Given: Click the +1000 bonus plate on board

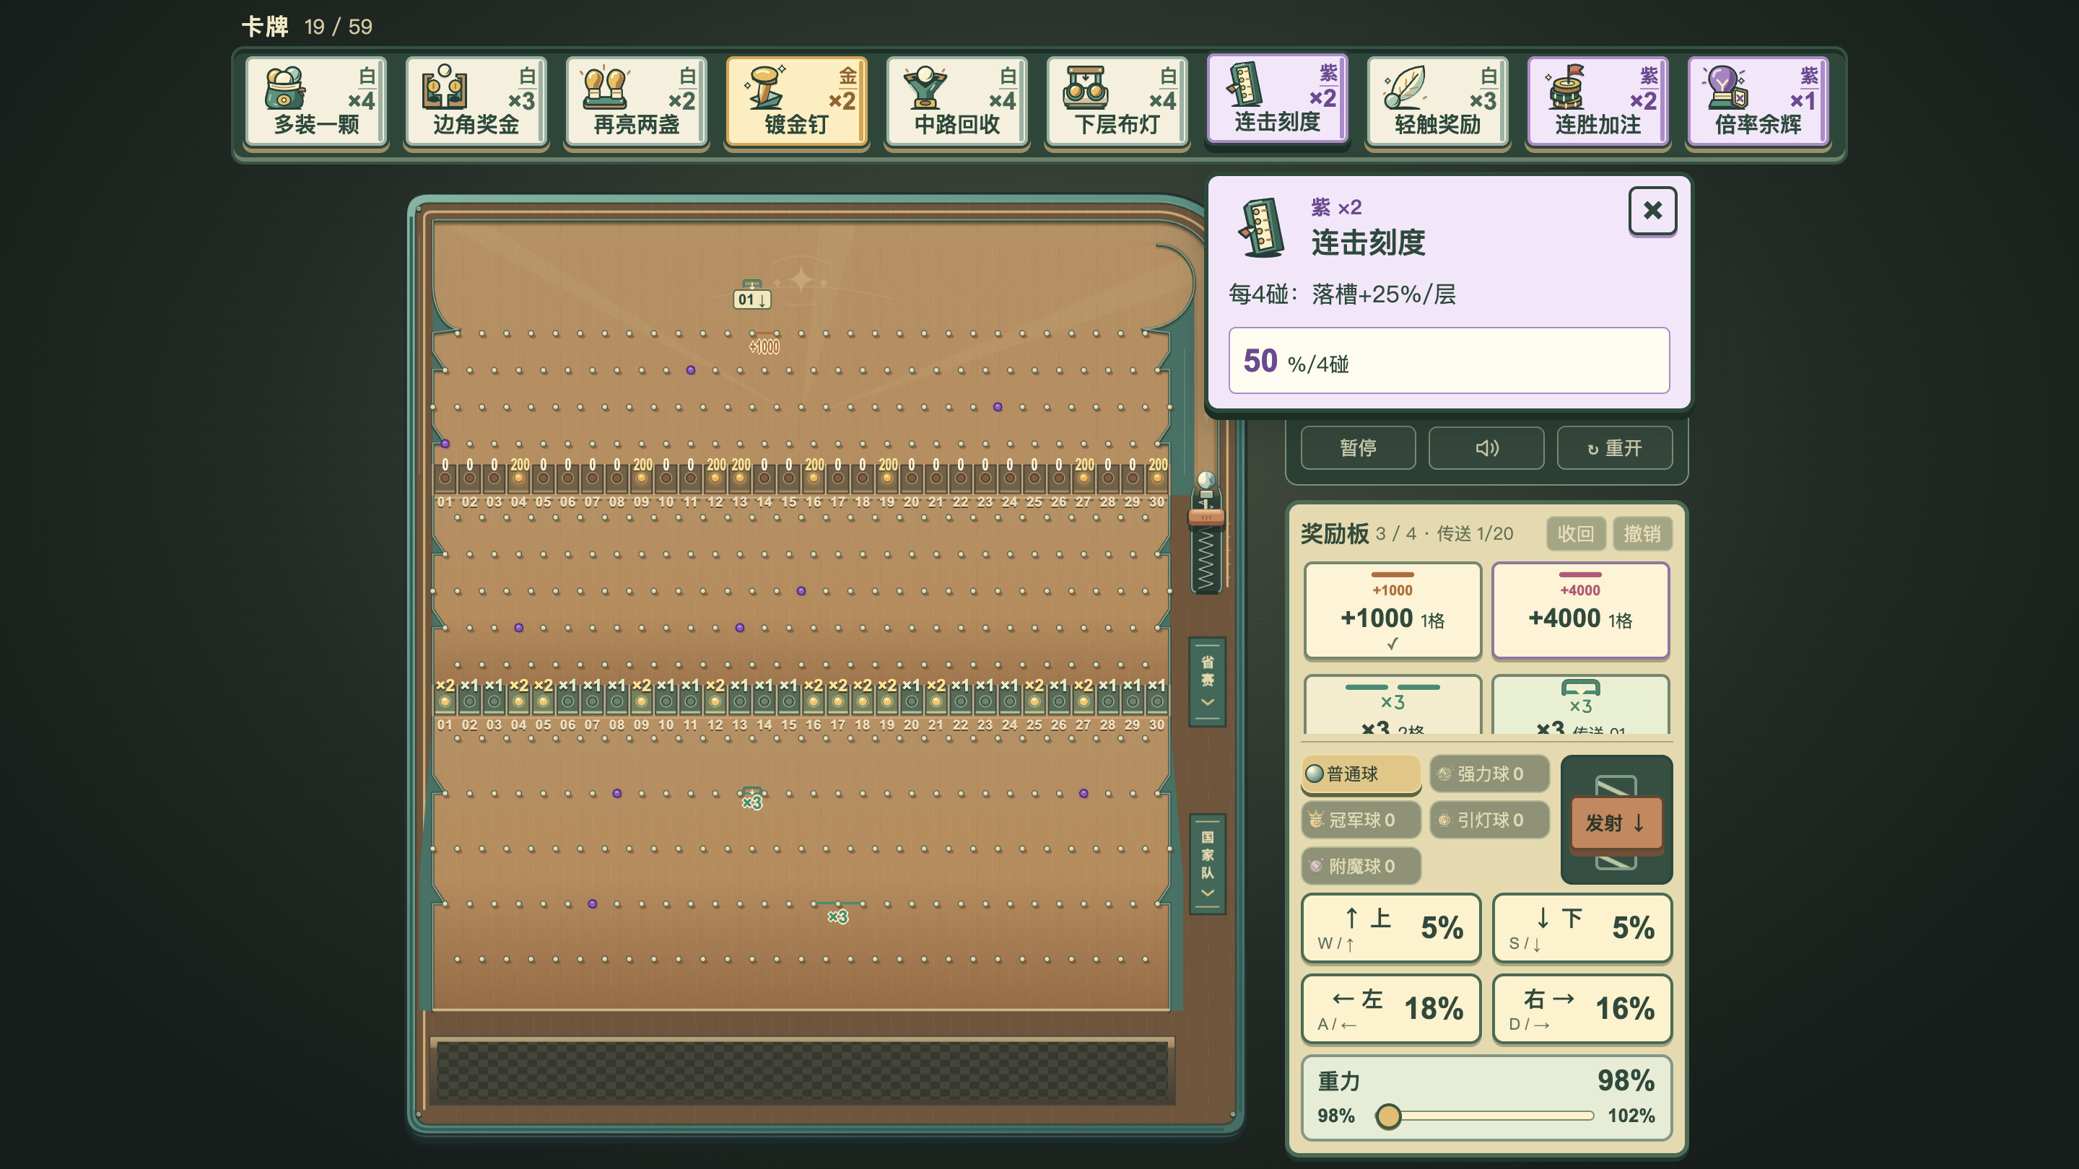Looking at the screenshot, I should pyautogui.click(x=764, y=346).
